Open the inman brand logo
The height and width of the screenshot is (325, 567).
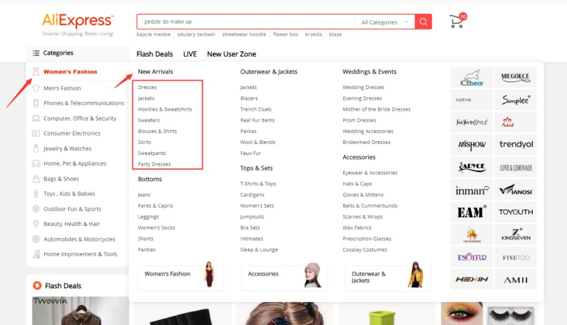pyautogui.click(x=471, y=190)
